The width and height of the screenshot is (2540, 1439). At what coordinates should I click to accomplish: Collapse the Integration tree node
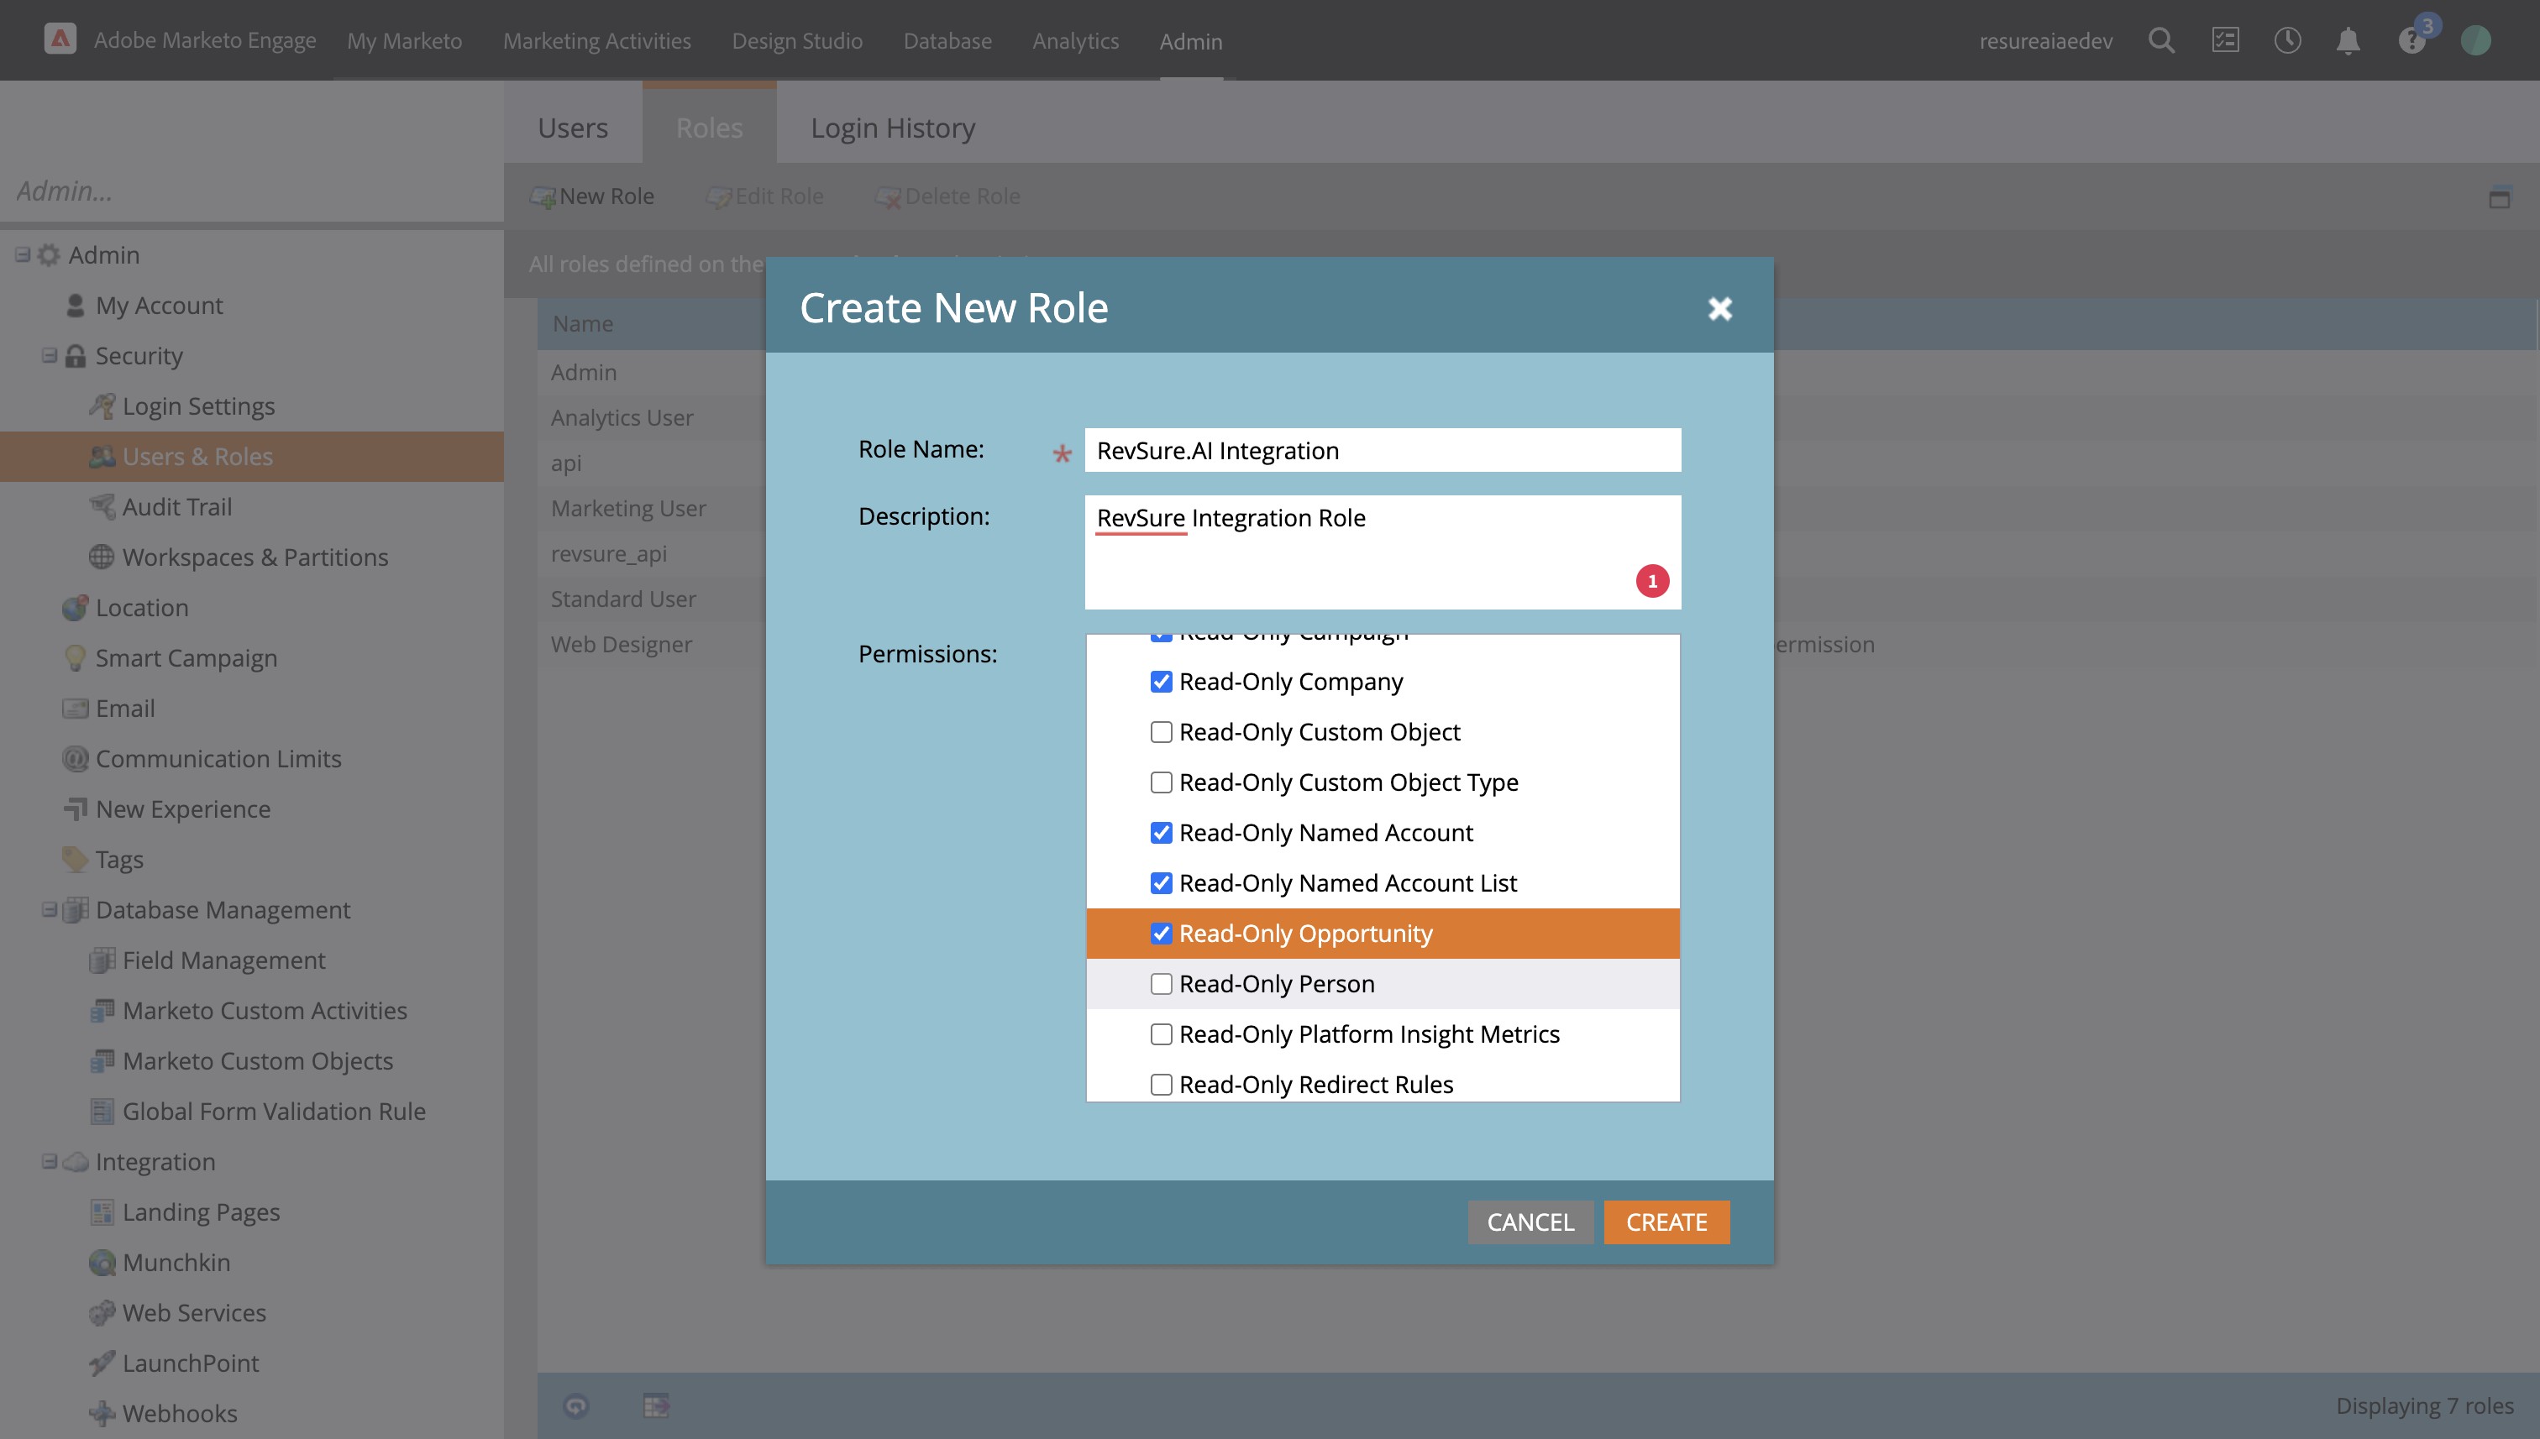point(50,1161)
